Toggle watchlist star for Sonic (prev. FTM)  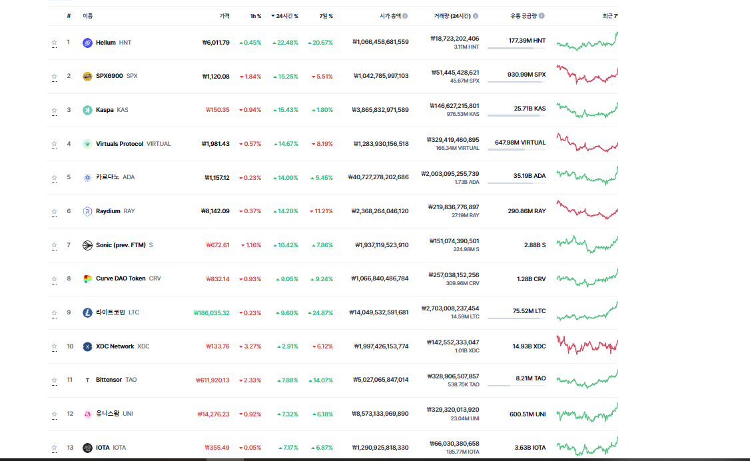click(x=54, y=245)
